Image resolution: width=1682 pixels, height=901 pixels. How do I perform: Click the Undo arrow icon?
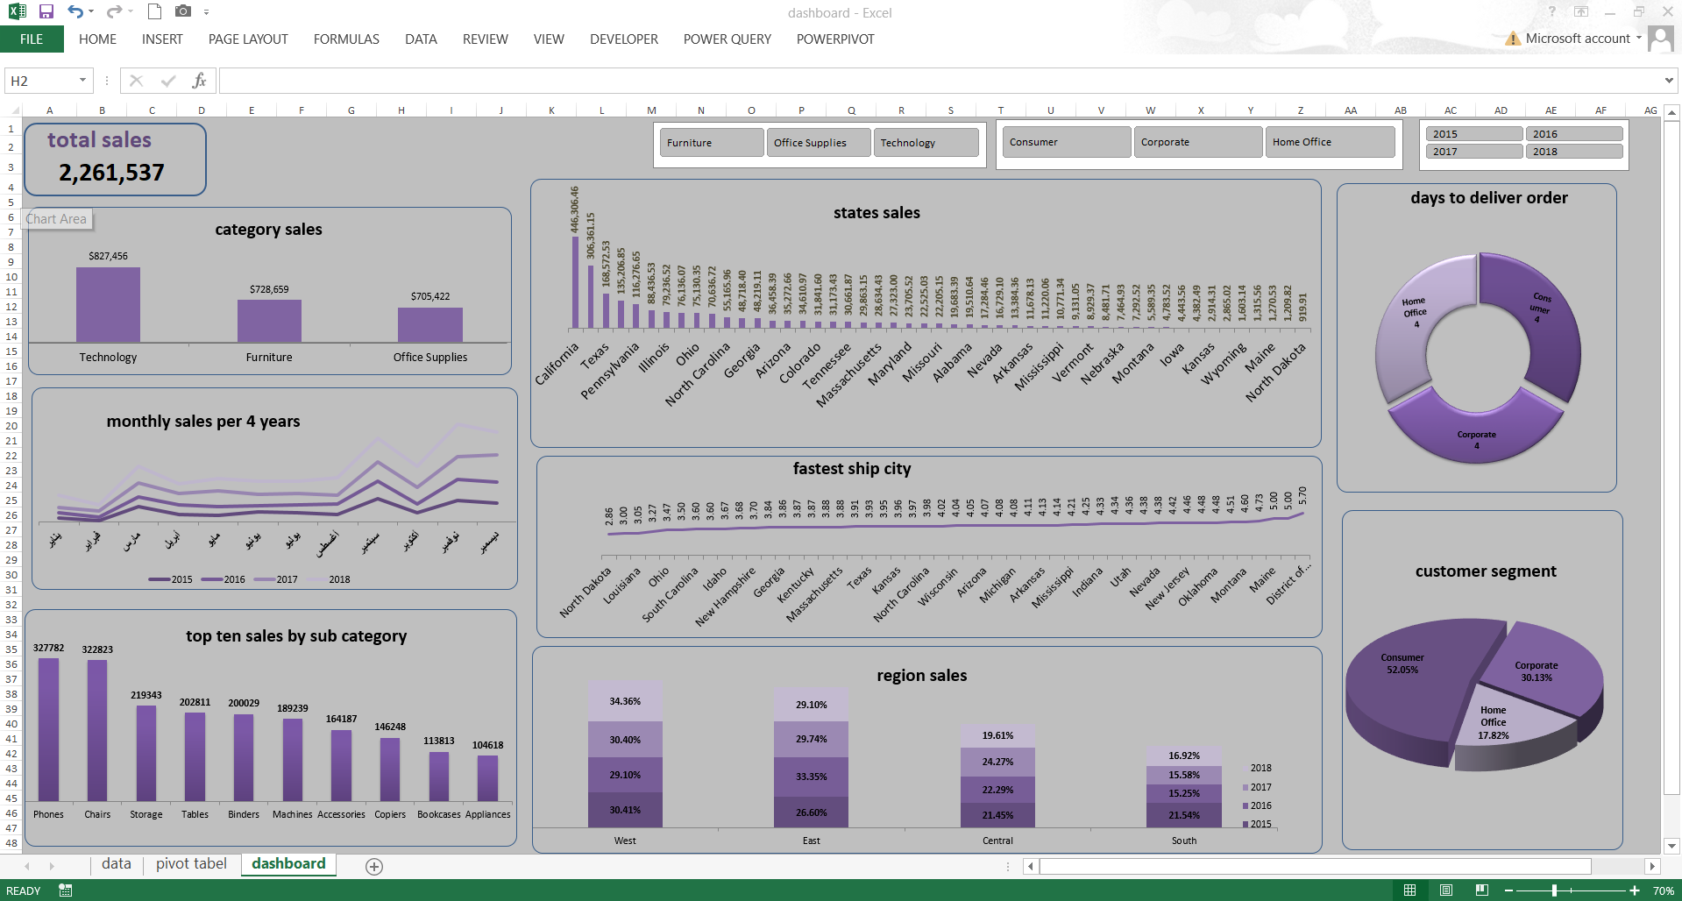coord(75,12)
